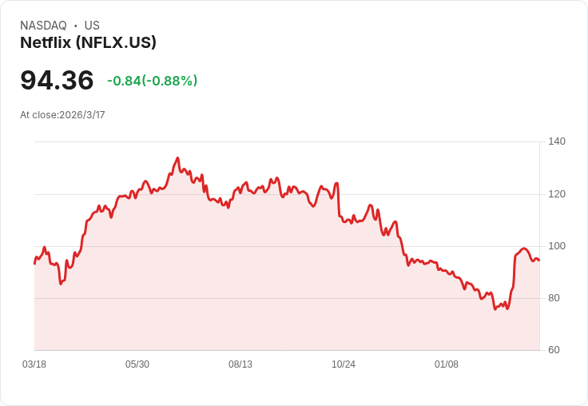
Task: Click the 140 price axis label
Action: pos(557,141)
